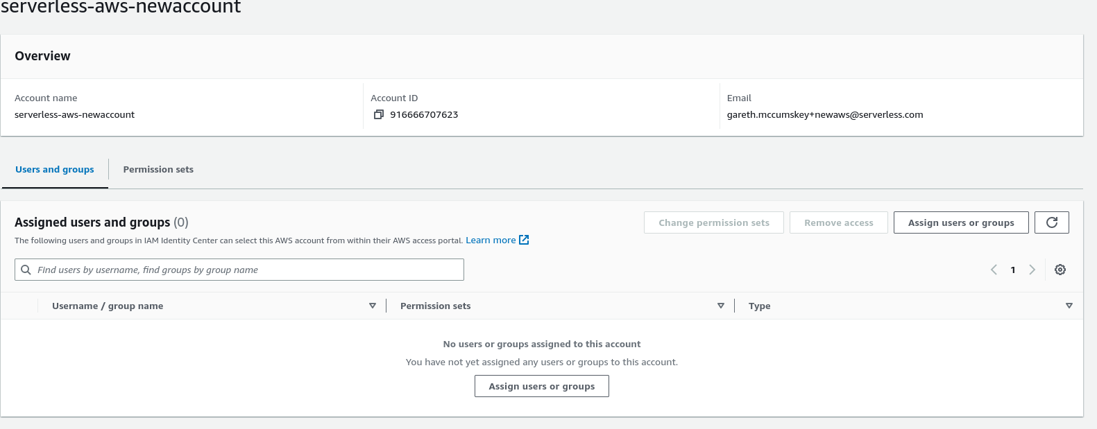
Task: Sort using the Permission sets column header arrow
Action: pyautogui.click(x=721, y=306)
